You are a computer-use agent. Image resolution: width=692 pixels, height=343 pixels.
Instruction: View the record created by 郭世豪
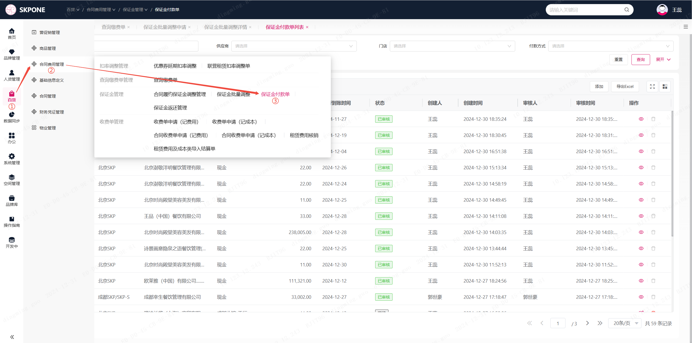tap(641, 297)
